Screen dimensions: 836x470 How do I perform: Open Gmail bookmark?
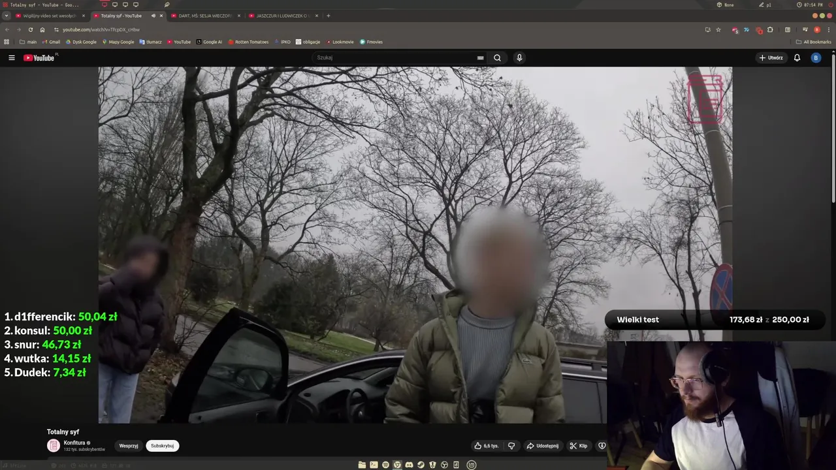pos(51,42)
